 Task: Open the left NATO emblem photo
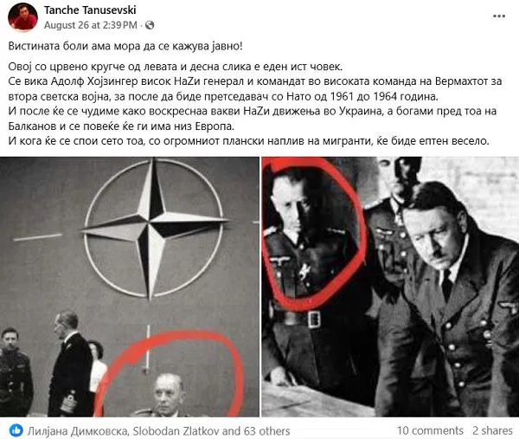[130, 287]
